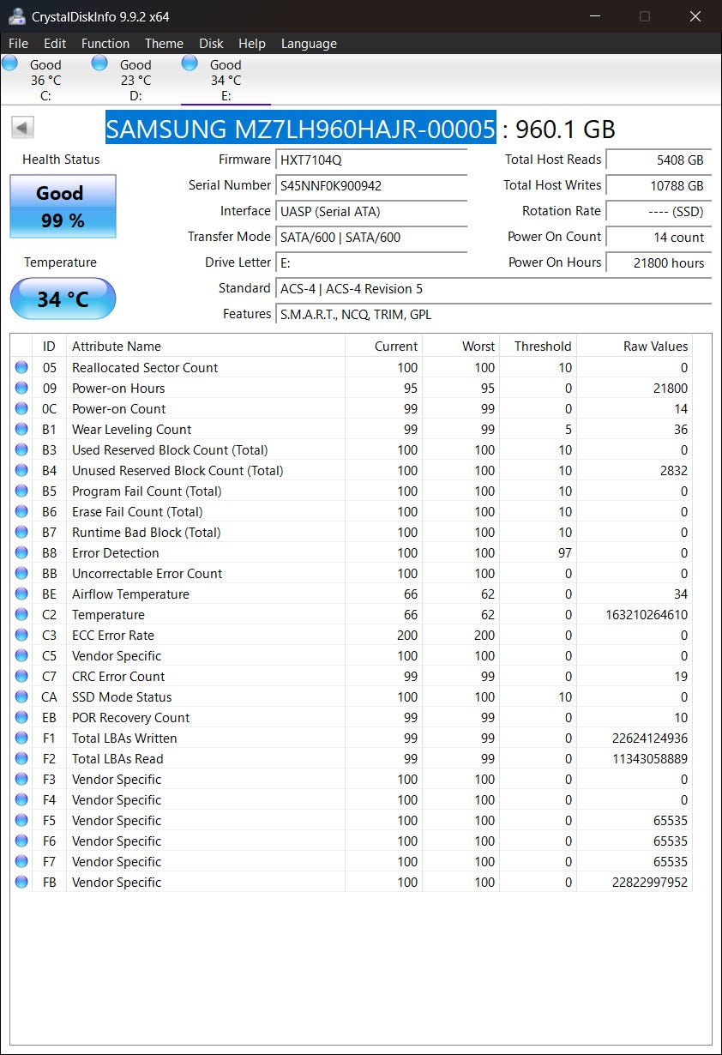Click status dot for Uncorrectable Error Count
722x1055 pixels.
tap(21, 574)
